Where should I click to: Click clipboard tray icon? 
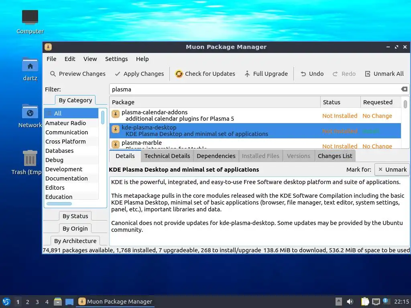click(365, 302)
